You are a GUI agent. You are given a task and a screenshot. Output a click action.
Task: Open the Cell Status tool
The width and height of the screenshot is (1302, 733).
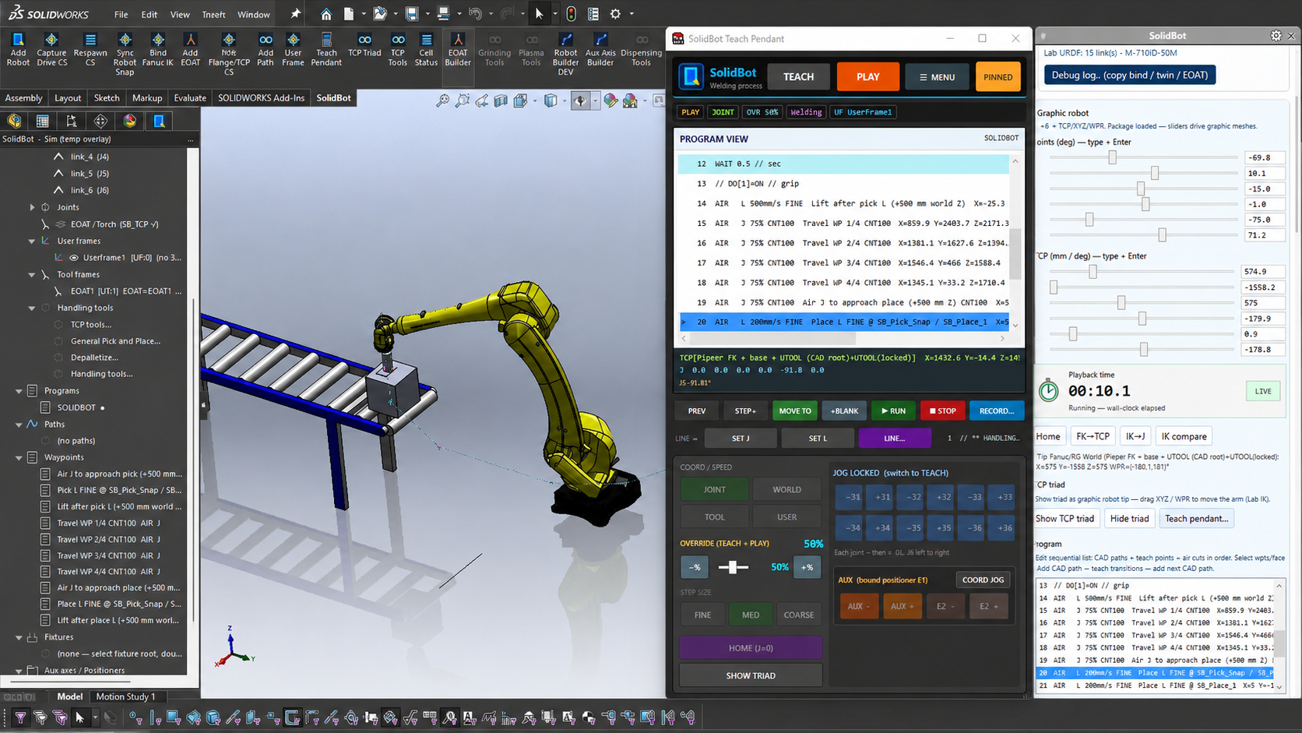(426, 49)
